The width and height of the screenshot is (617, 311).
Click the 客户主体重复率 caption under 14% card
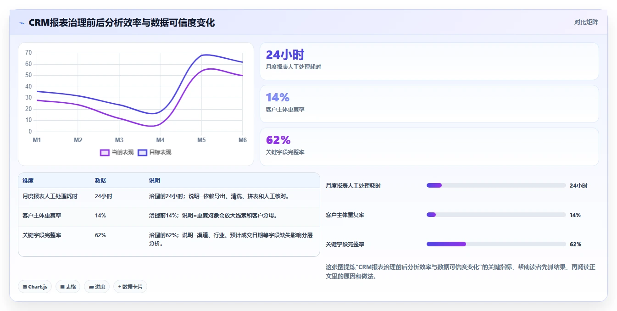pyautogui.click(x=285, y=110)
